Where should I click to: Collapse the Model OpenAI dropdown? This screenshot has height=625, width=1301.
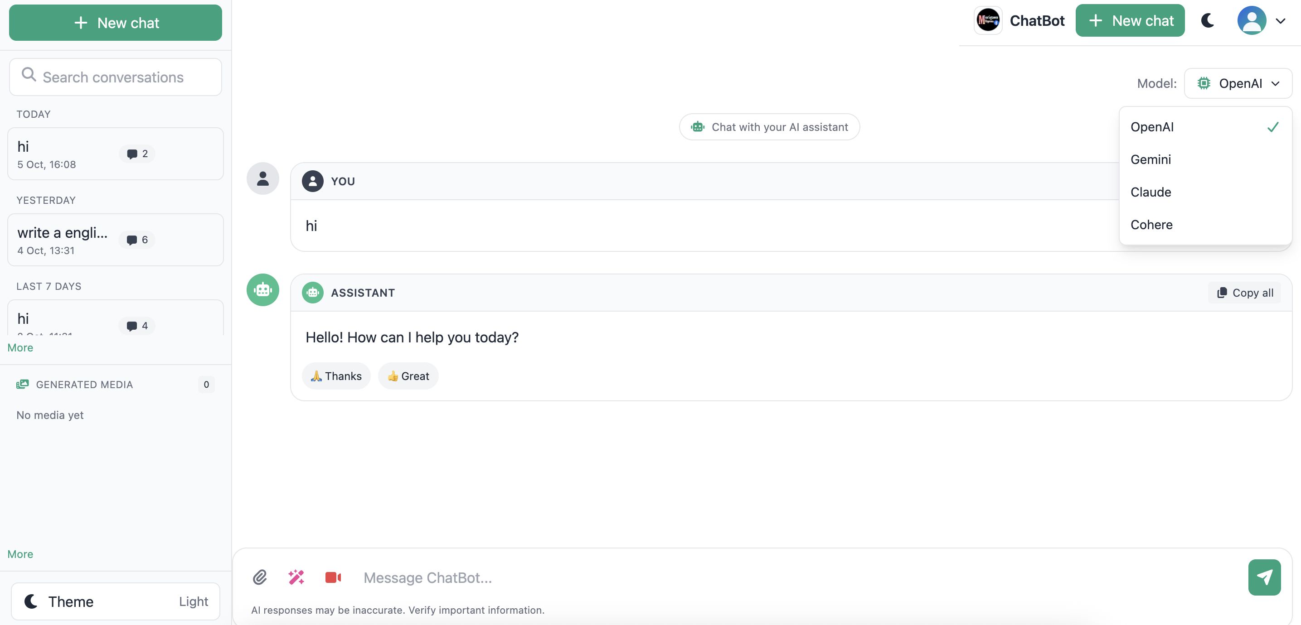(x=1238, y=83)
